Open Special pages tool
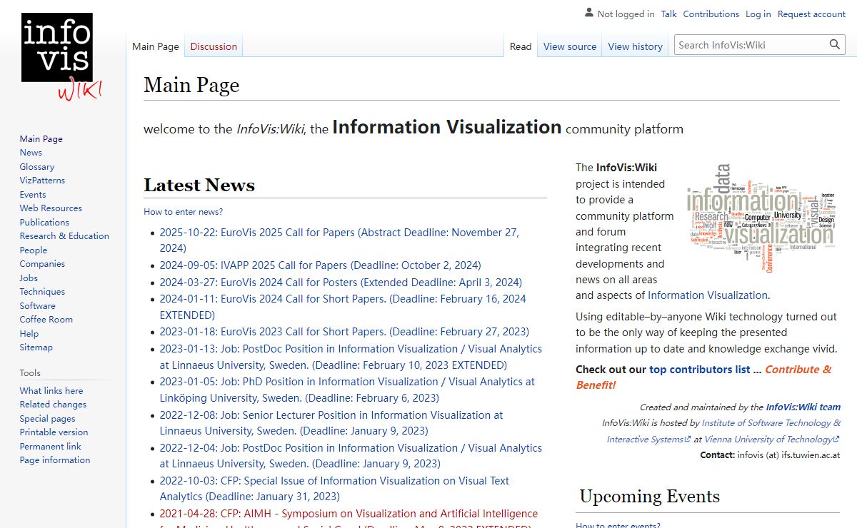Image resolution: width=857 pixels, height=528 pixels. pos(47,418)
